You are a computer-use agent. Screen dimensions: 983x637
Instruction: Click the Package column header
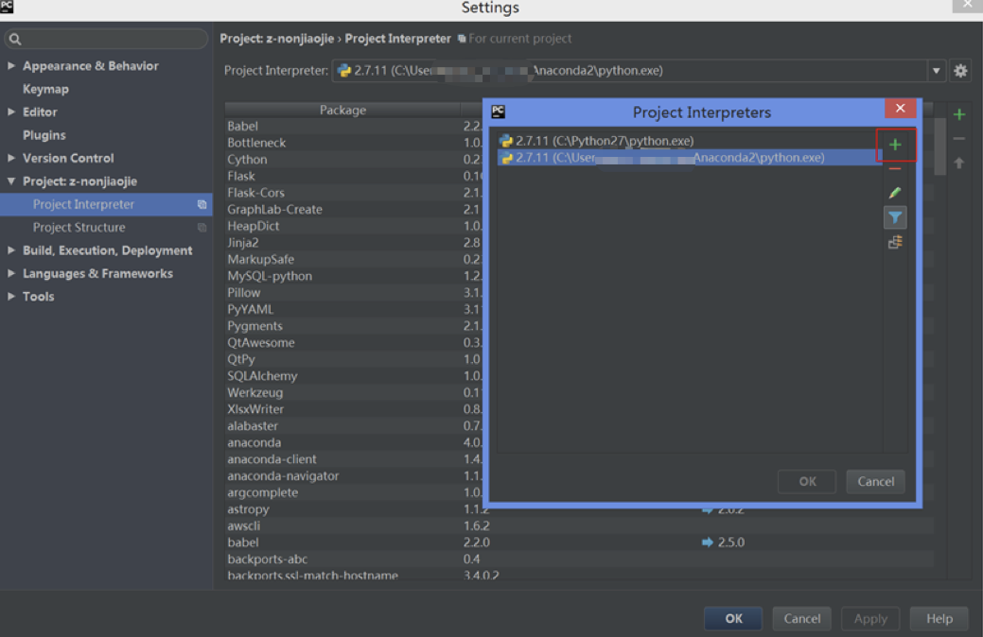point(342,111)
